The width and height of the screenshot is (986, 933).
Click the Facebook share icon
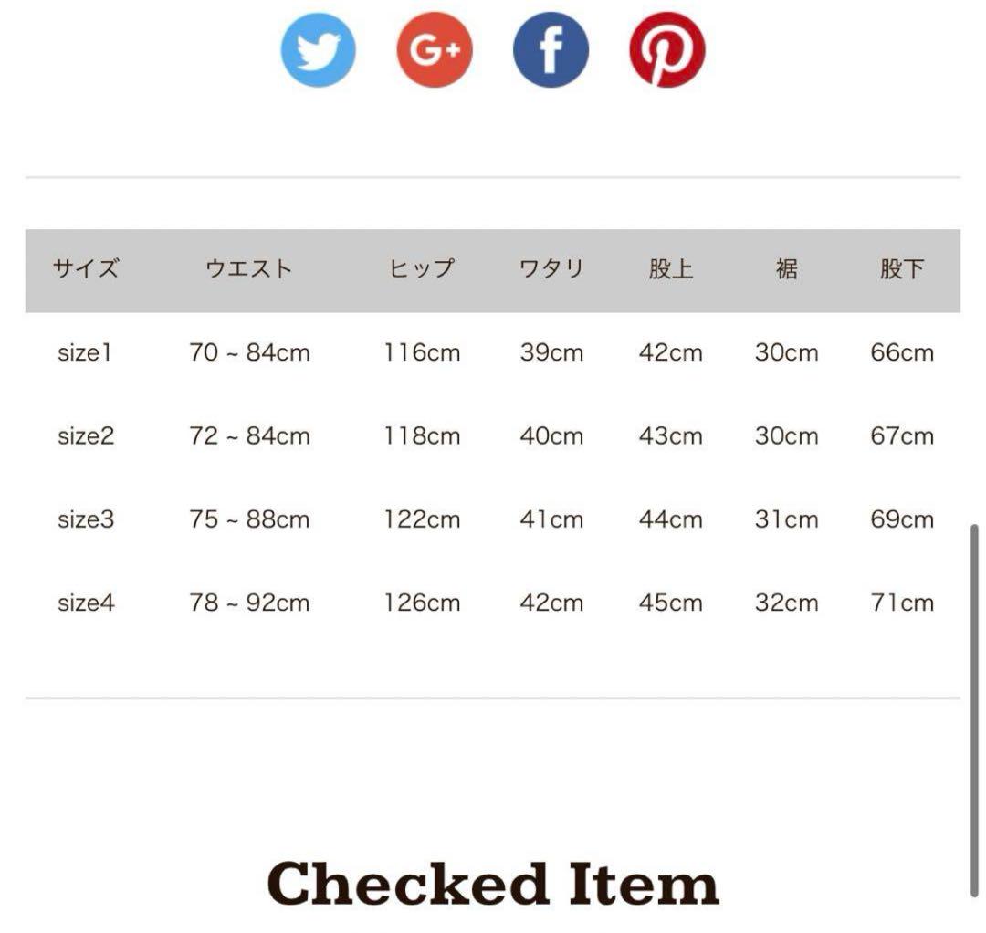[551, 49]
